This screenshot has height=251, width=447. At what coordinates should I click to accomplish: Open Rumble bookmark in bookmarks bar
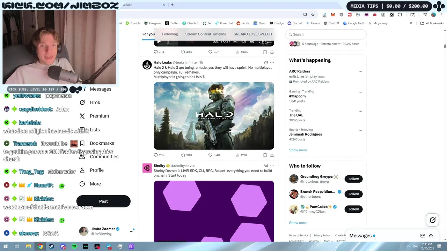[133, 23]
